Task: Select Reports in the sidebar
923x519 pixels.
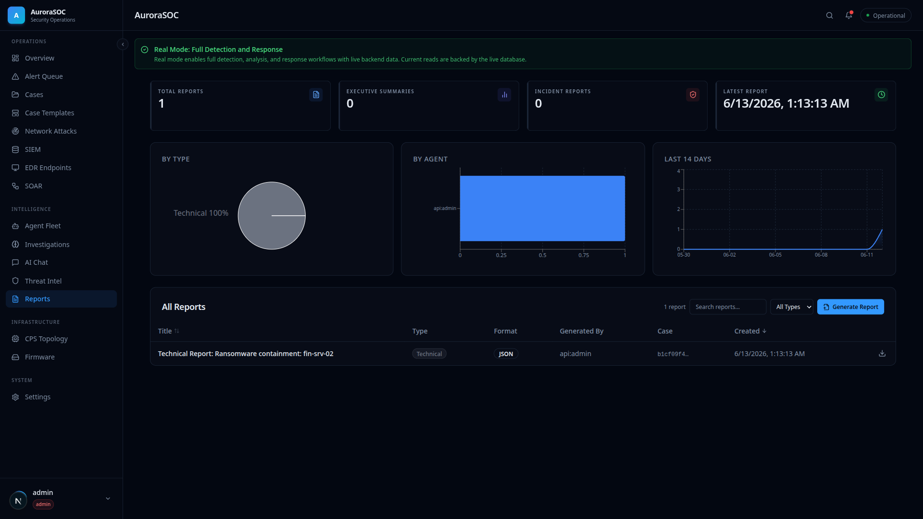Action: [61, 299]
